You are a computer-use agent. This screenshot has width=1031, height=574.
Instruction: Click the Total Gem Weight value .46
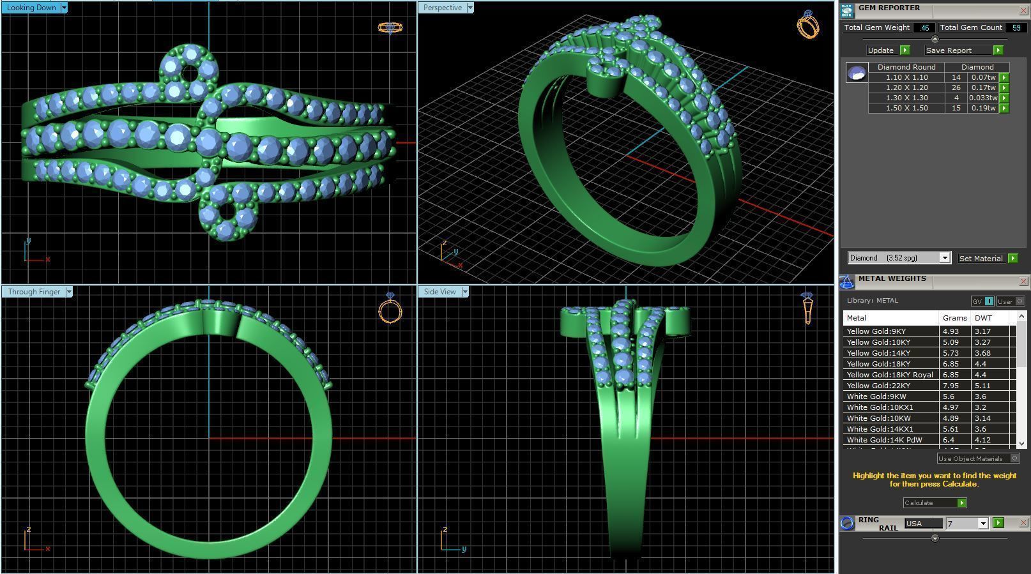click(x=924, y=28)
